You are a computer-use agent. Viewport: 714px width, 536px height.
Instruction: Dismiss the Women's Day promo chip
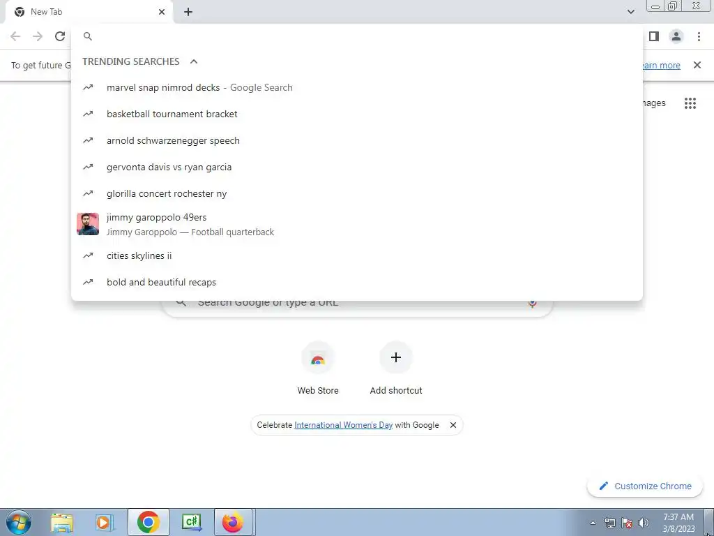(x=453, y=425)
